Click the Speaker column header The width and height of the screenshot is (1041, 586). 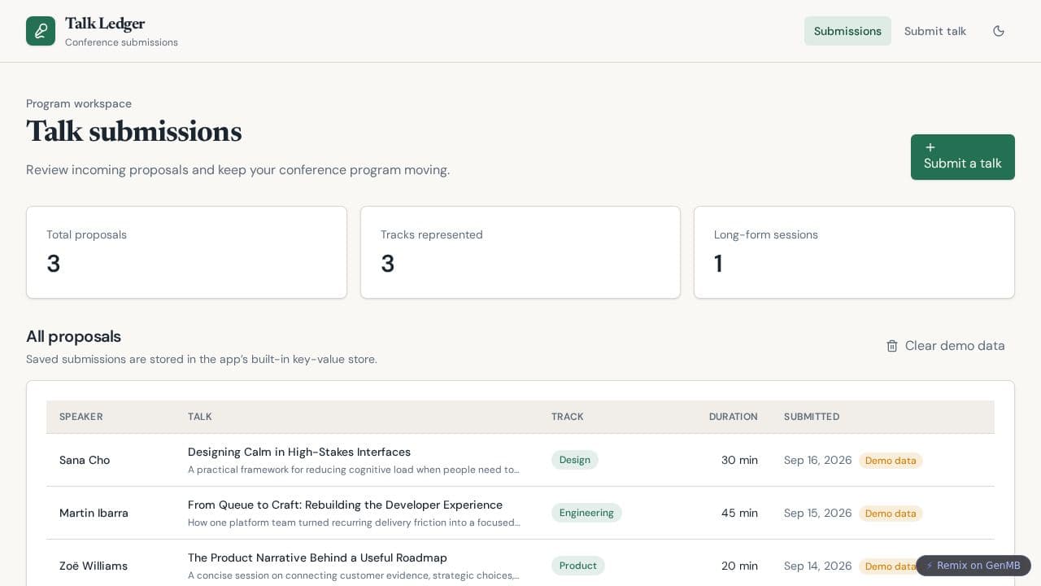81,417
